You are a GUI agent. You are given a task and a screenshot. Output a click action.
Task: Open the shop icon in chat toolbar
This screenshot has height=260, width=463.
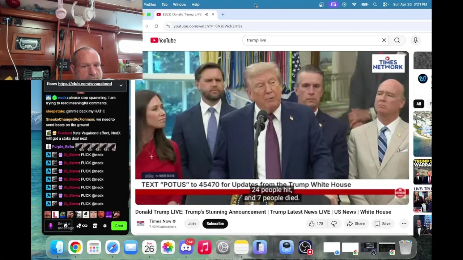pos(95,226)
